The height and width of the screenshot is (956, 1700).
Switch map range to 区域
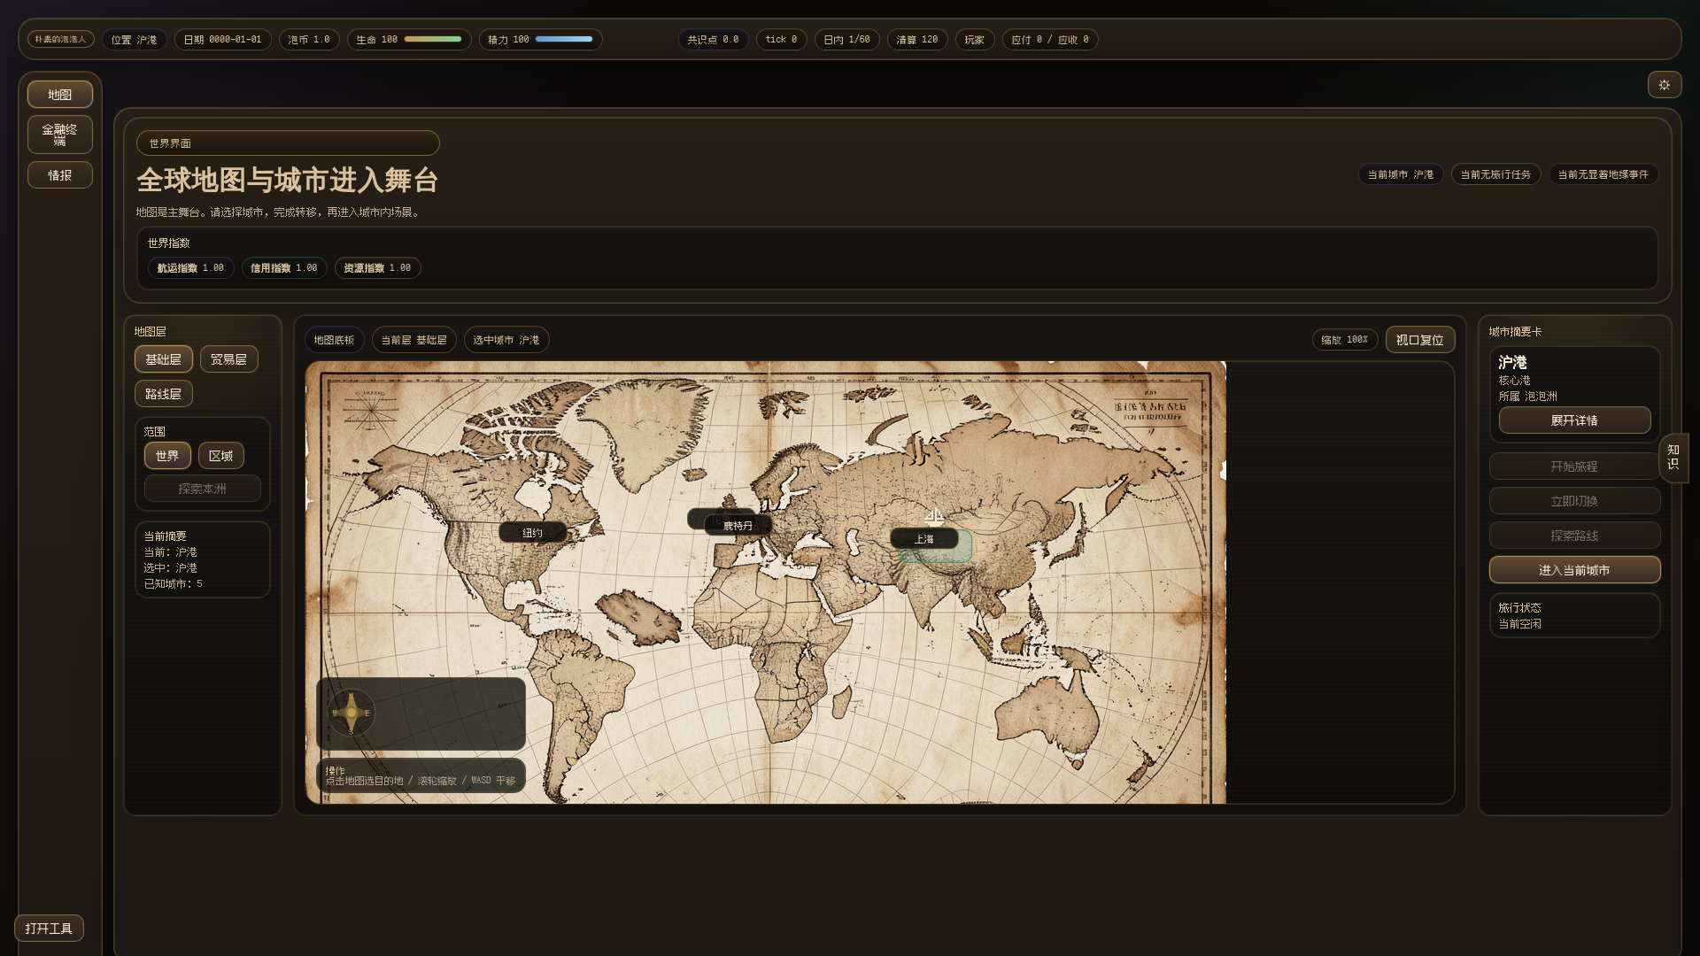(x=220, y=456)
